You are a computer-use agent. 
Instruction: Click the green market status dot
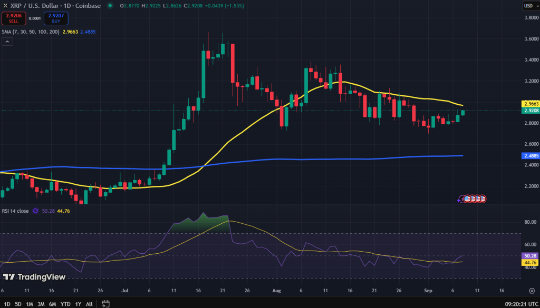[110, 5]
